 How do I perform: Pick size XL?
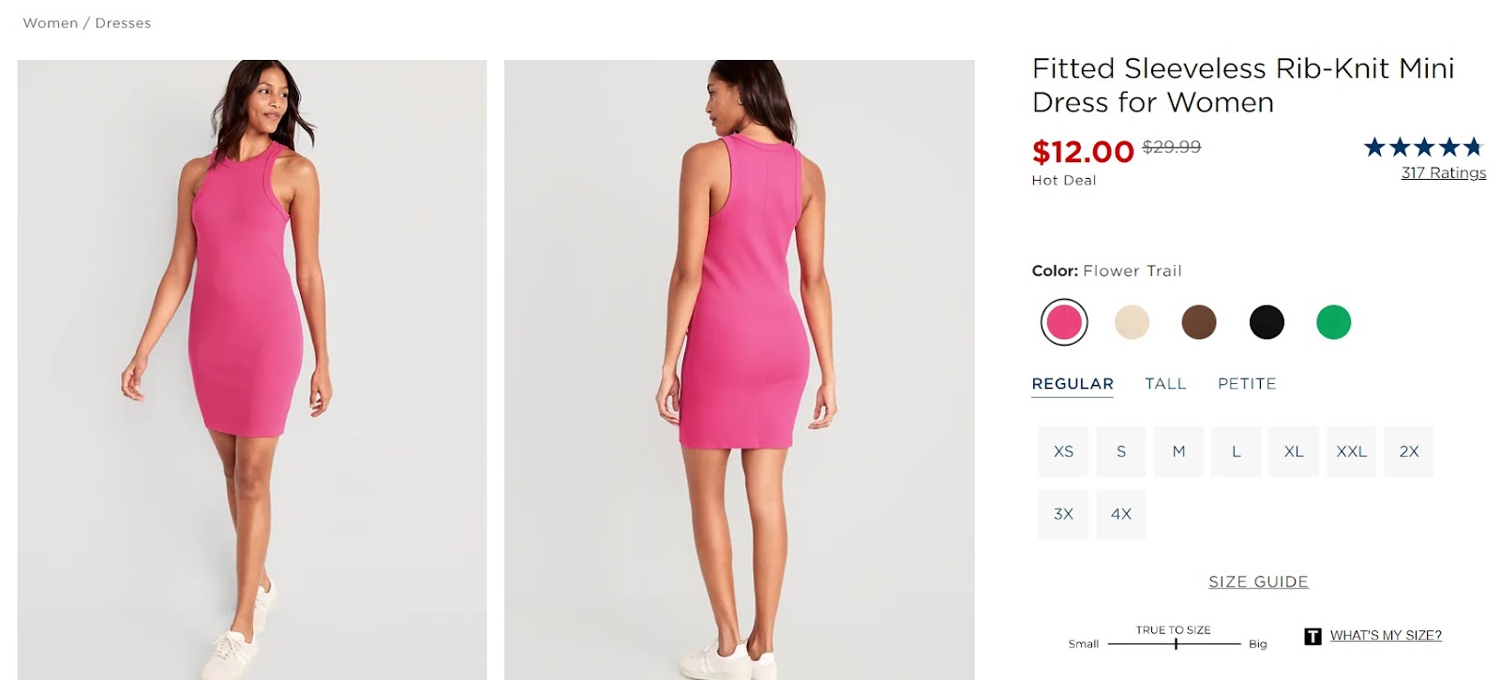click(x=1294, y=451)
